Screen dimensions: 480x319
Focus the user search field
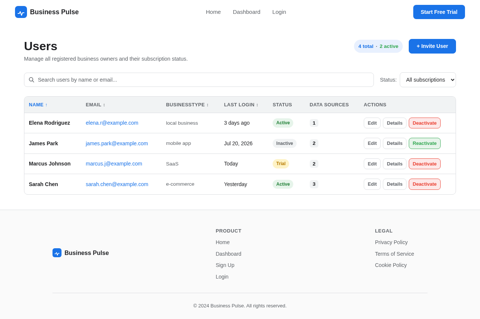[199, 80]
